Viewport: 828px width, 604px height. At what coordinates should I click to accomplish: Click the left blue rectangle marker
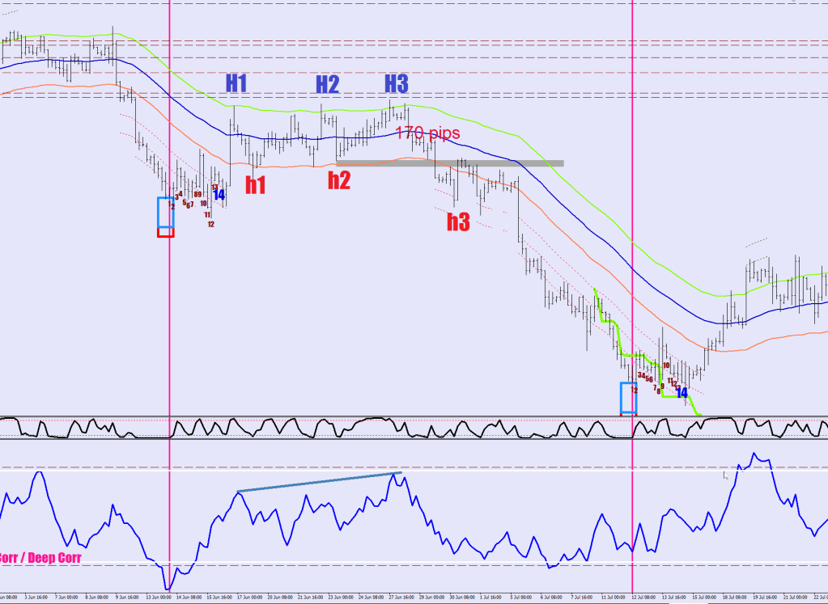click(x=165, y=212)
